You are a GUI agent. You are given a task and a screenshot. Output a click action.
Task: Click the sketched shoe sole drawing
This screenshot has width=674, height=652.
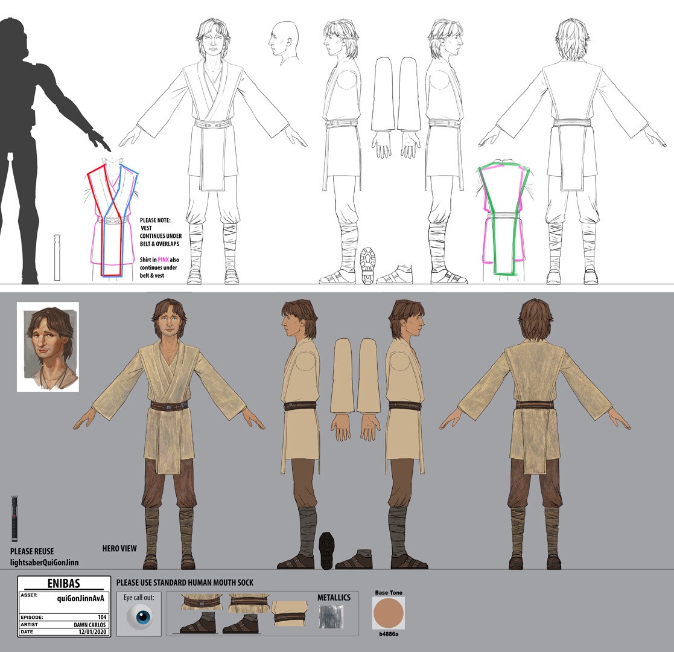pyautogui.click(x=368, y=266)
